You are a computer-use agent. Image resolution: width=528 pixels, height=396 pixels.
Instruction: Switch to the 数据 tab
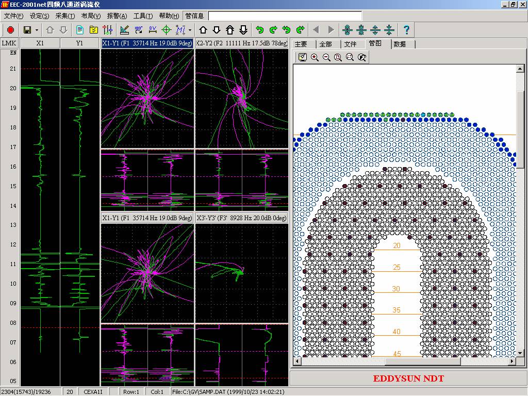point(400,44)
